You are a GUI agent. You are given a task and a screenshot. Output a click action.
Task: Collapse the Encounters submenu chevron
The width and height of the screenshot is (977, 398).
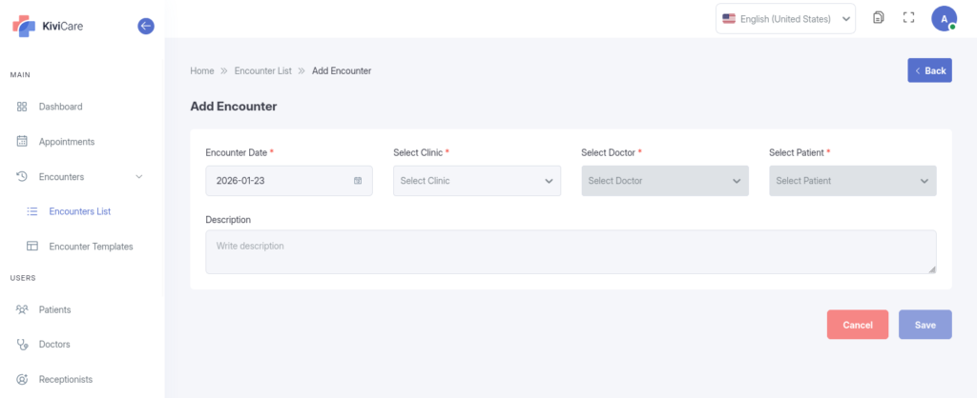pos(139,176)
